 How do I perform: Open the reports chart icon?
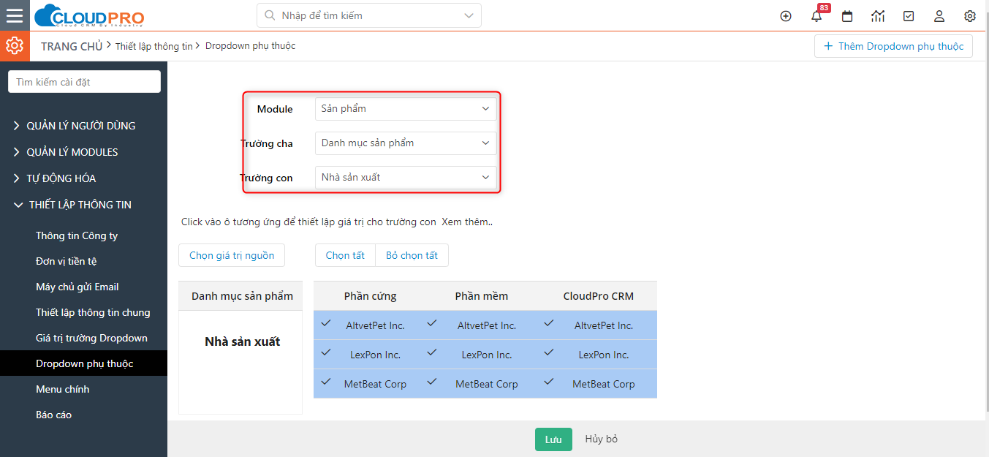878,16
